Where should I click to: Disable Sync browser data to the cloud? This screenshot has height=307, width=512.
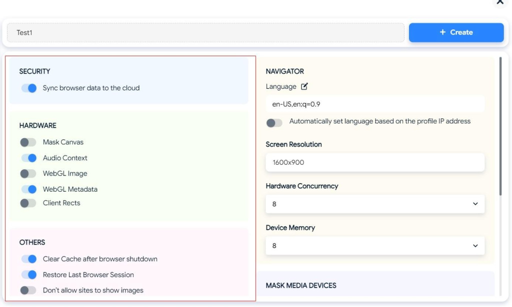[x=29, y=88]
